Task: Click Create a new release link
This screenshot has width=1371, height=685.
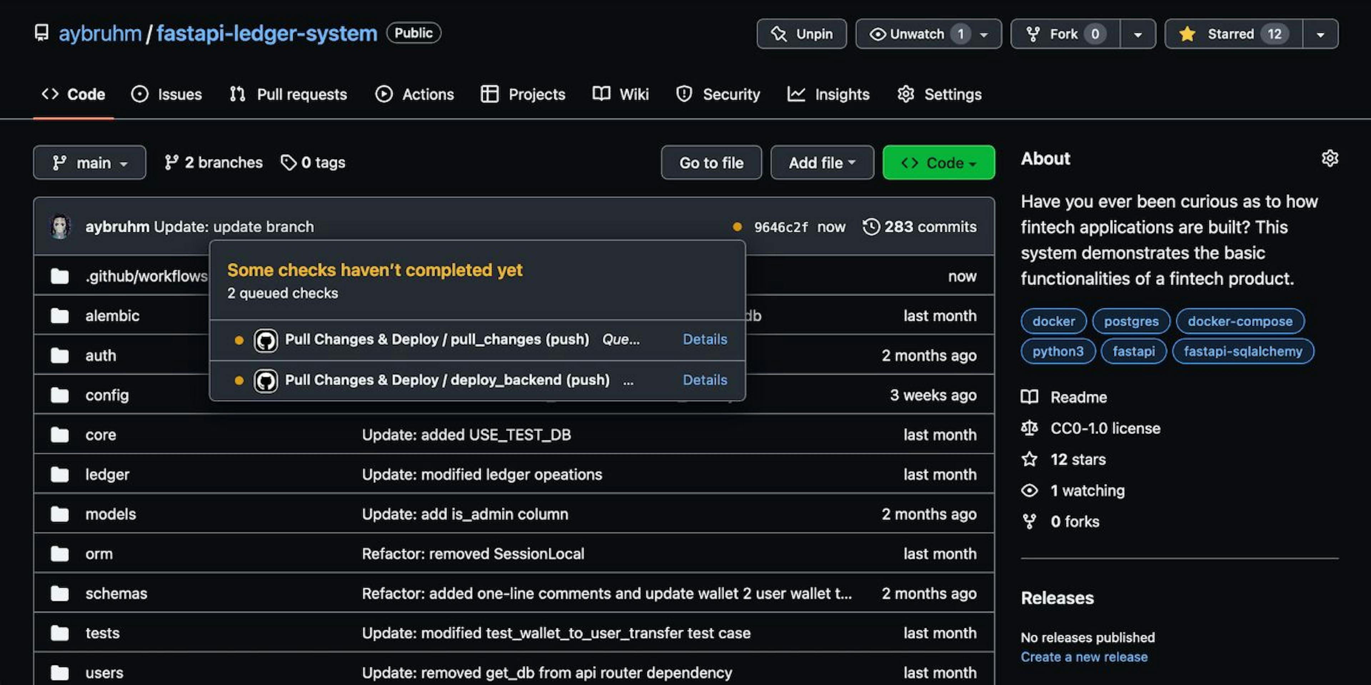Action: pos(1084,657)
